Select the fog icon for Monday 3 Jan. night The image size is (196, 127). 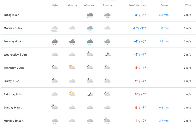click(55, 29)
